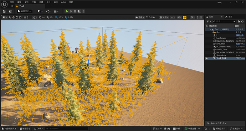Close the 大纲 outliner tab
The width and height of the screenshot is (246, 131).
(222, 17)
